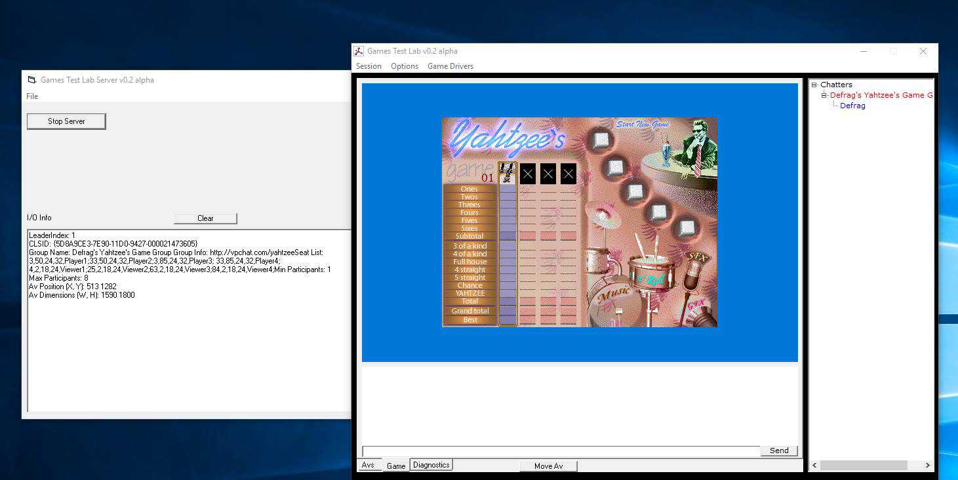Click the Chatters panel right scroll arrow
Viewport: 958px width, 480px height.
pyautogui.click(x=927, y=466)
